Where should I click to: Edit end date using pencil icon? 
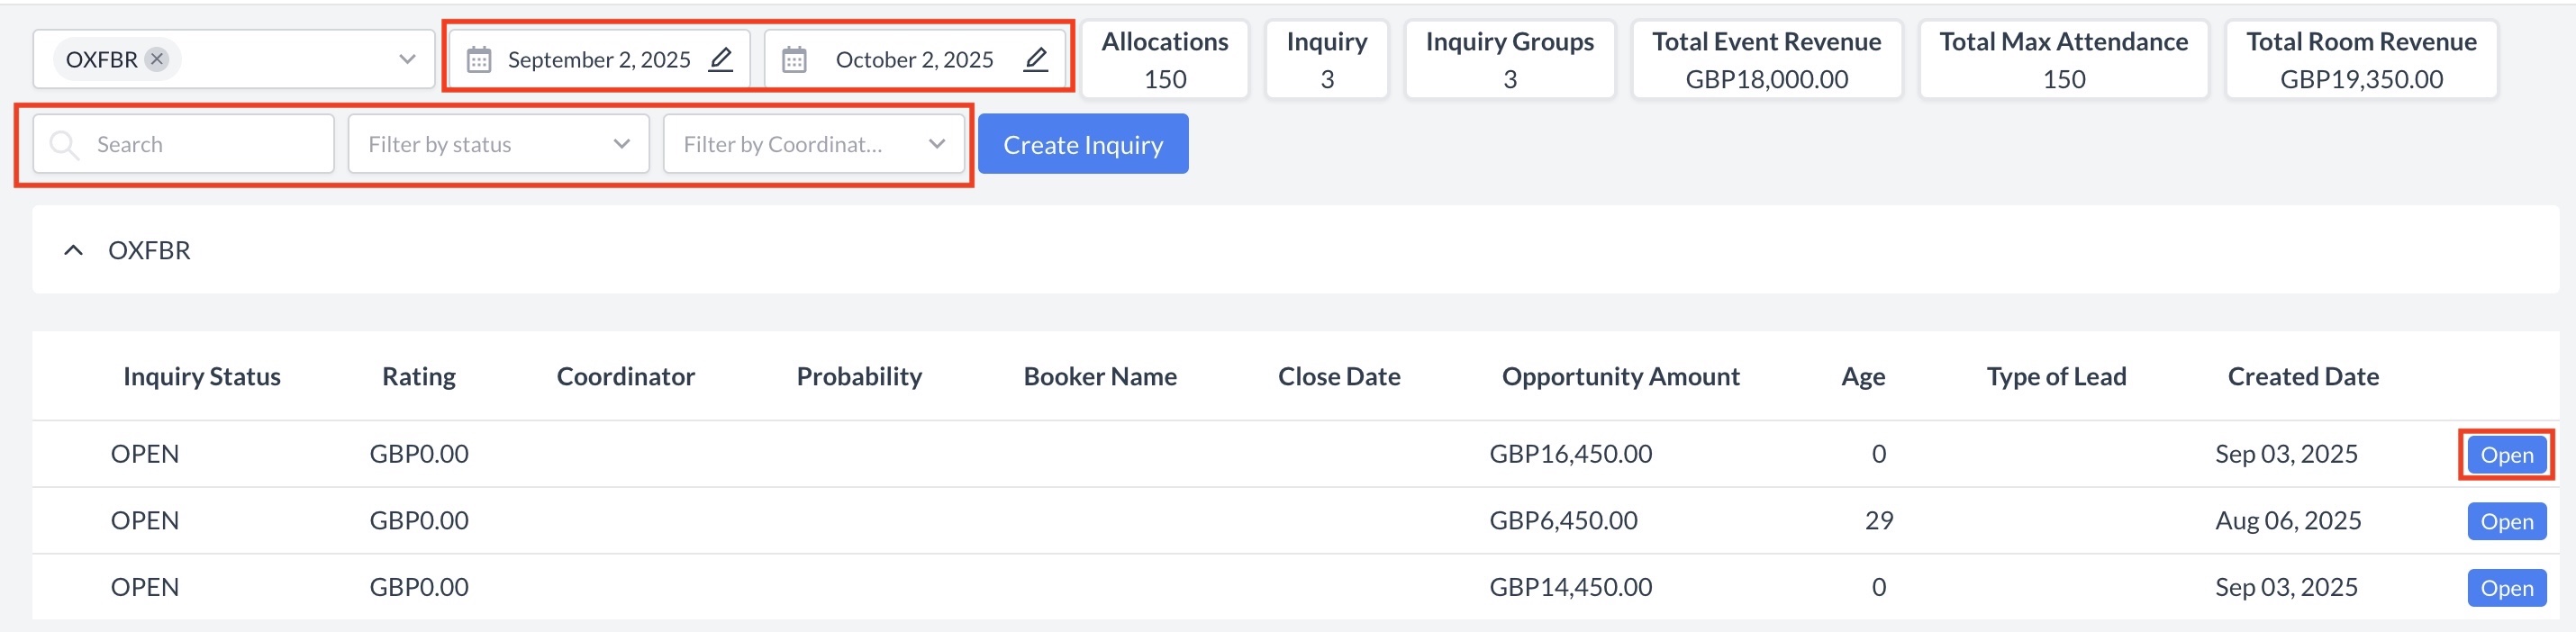[1036, 59]
